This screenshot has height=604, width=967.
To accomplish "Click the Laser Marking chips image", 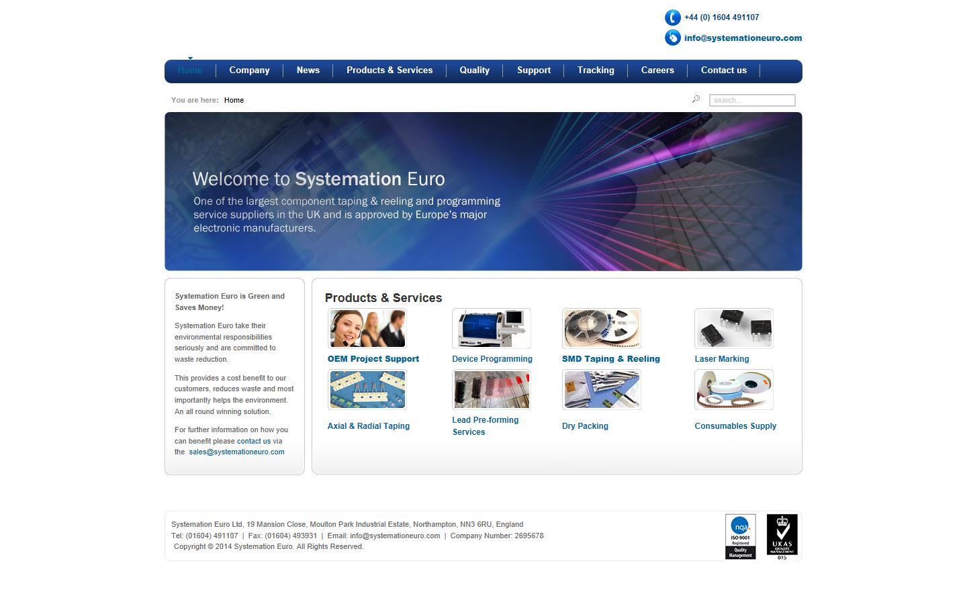I will pyautogui.click(x=733, y=328).
